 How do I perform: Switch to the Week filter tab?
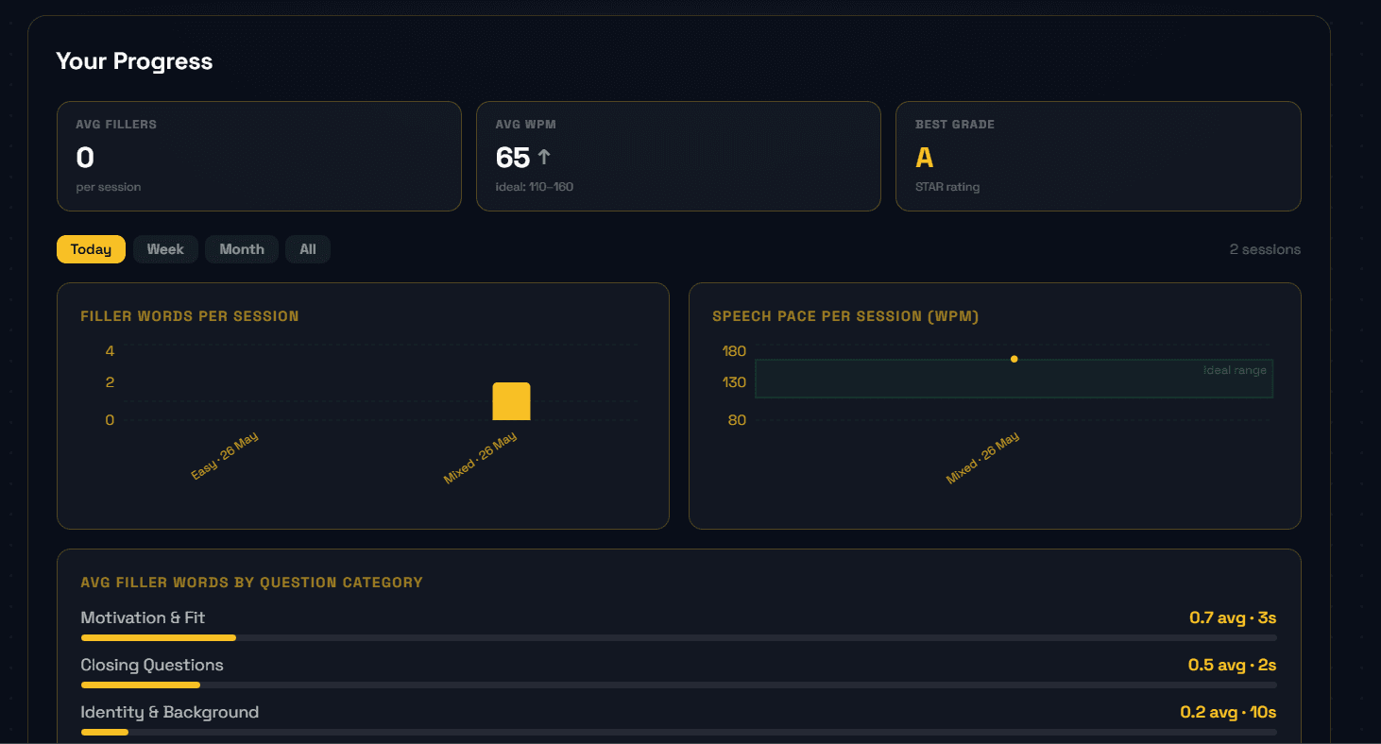[165, 249]
